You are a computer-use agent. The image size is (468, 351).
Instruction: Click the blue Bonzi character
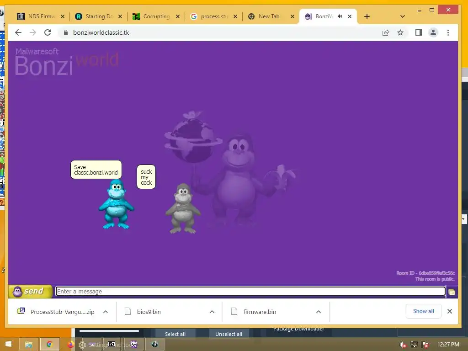click(116, 204)
